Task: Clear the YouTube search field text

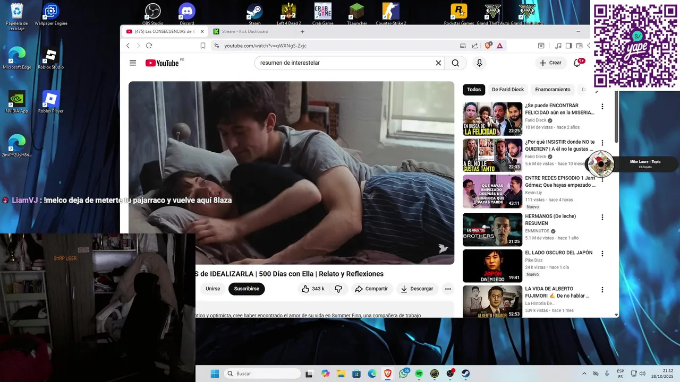Action: coord(438,63)
